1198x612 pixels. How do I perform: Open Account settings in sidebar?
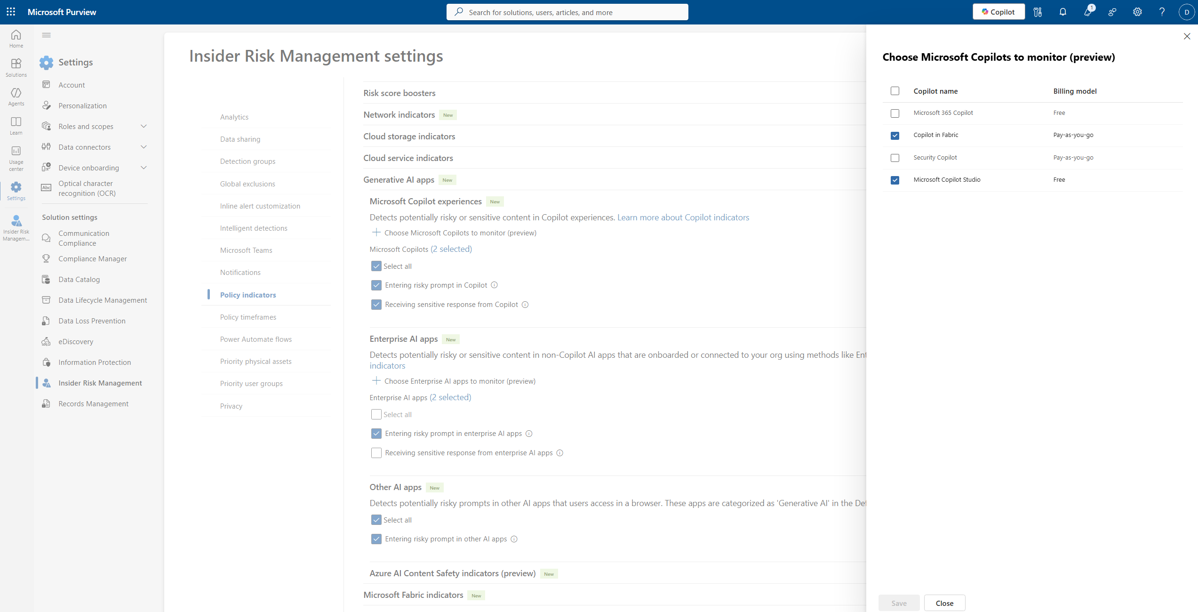72,85
